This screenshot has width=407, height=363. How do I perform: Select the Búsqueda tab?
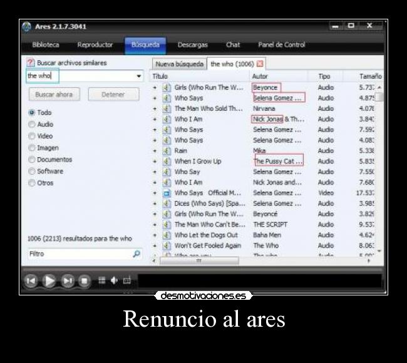pos(145,46)
